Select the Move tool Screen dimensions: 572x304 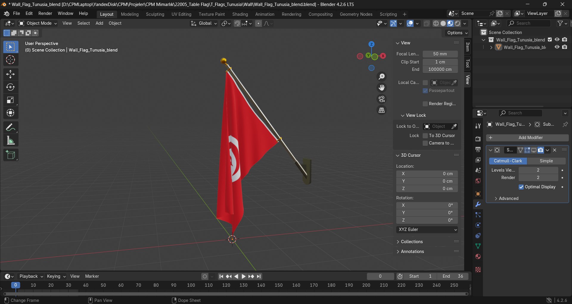tap(11, 74)
